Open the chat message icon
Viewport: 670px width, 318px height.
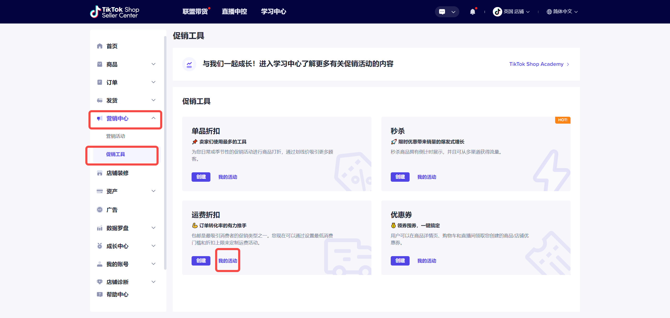[x=442, y=12]
